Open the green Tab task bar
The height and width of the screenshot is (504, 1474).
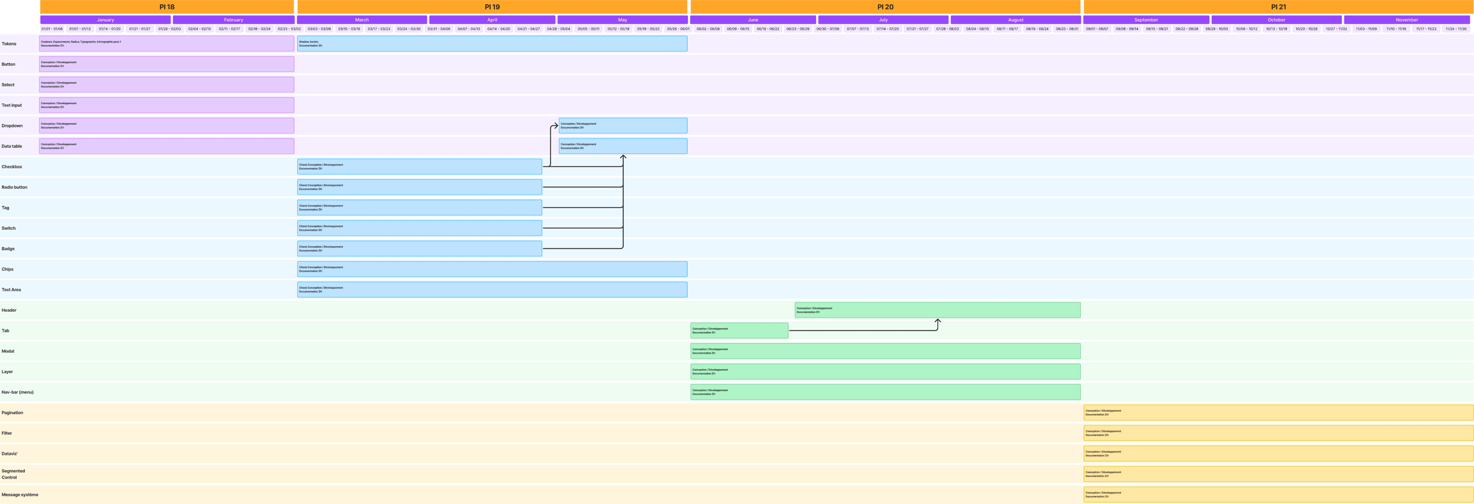click(x=739, y=331)
